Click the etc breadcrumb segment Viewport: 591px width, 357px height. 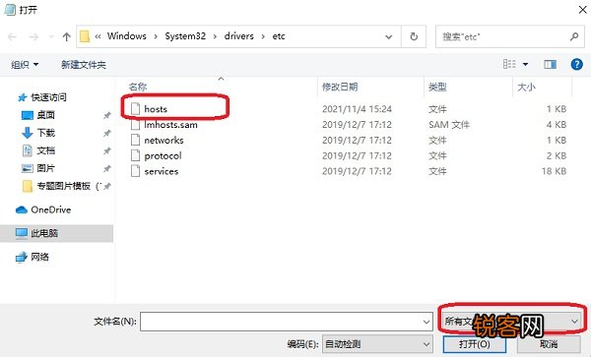[279, 36]
